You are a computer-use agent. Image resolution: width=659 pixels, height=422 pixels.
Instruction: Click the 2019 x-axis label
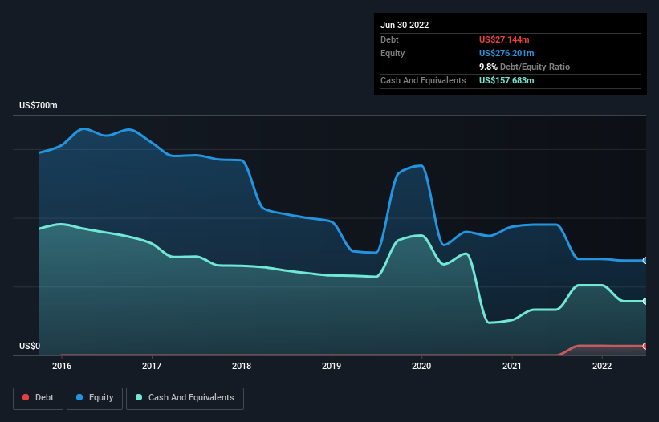click(332, 366)
